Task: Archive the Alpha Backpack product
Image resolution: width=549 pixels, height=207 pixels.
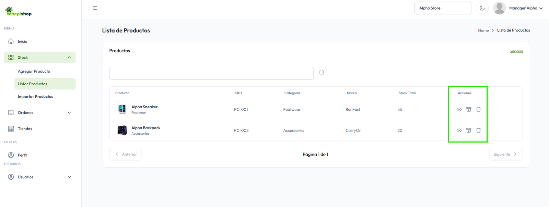Action: tap(469, 131)
